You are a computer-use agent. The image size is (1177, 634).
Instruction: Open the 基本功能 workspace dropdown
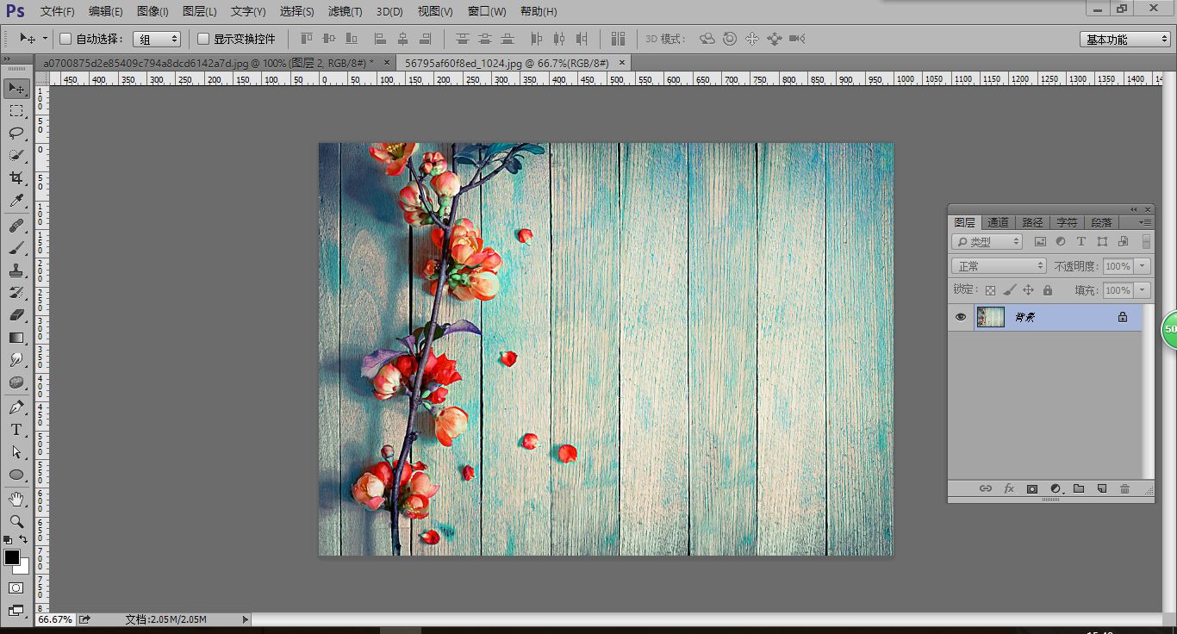(1125, 40)
